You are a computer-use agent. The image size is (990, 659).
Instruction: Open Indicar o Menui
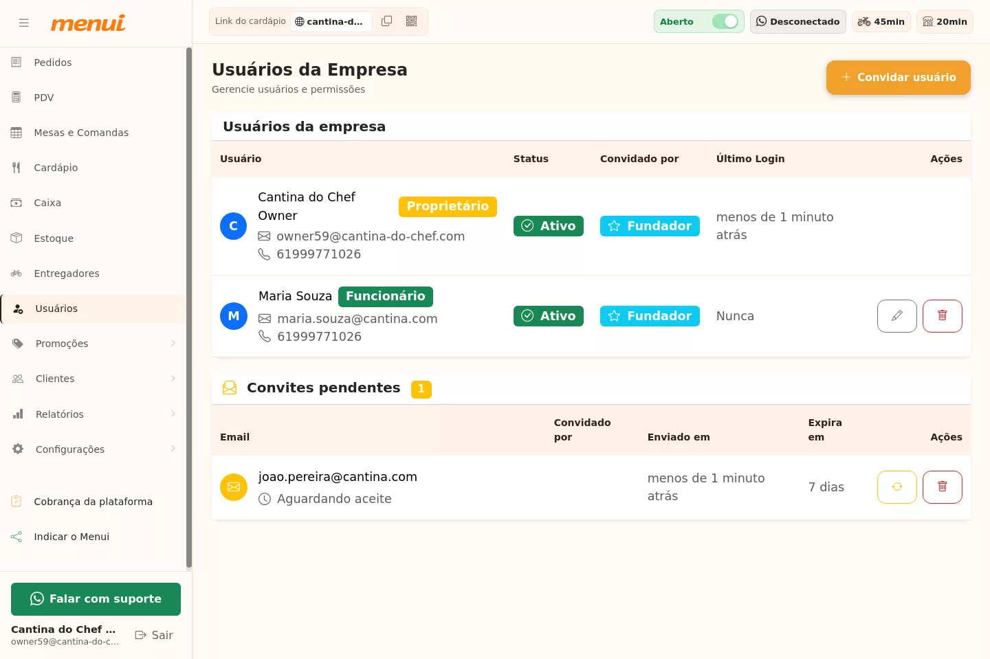(x=93, y=537)
